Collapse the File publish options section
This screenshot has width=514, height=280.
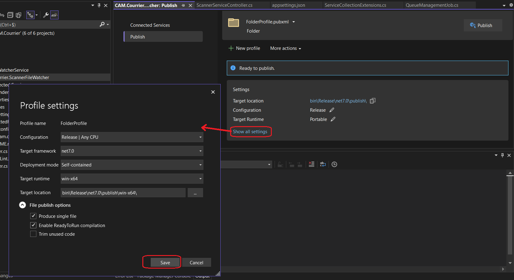[22, 205]
